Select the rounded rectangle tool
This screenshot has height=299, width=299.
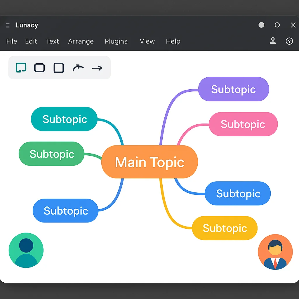pyautogui.click(x=39, y=68)
